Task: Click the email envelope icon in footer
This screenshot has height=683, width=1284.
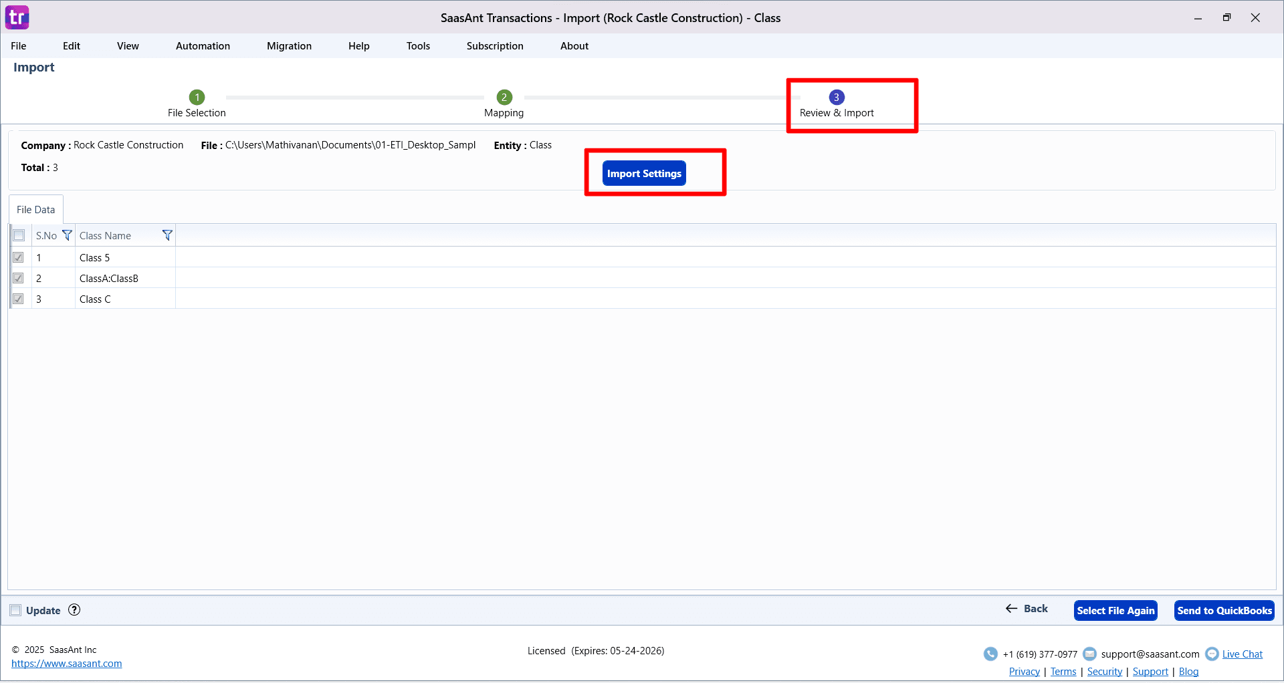Action: 1089,654
